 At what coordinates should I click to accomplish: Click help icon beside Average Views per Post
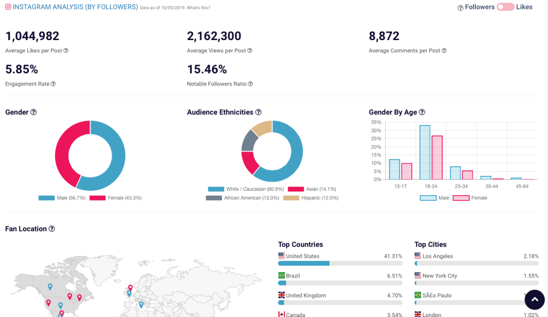[250, 51]
